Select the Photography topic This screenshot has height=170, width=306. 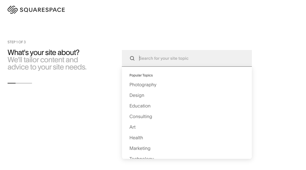(143, 85)
